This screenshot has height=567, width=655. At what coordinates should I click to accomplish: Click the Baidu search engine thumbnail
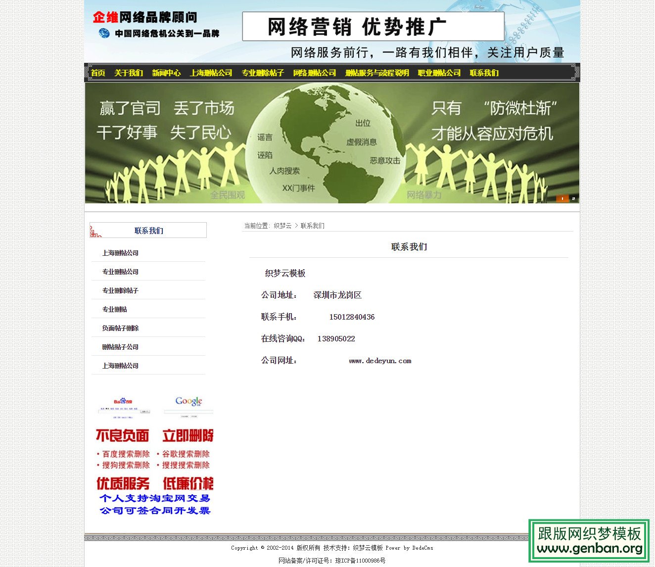coord(123,405)
